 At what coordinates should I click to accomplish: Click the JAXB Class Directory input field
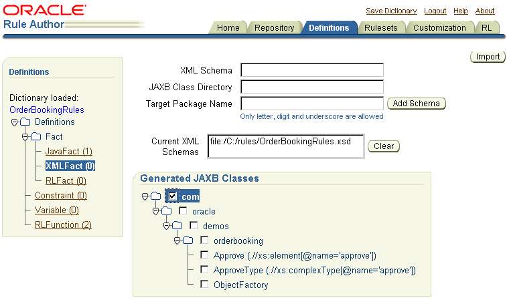click(x=312, y=87)
